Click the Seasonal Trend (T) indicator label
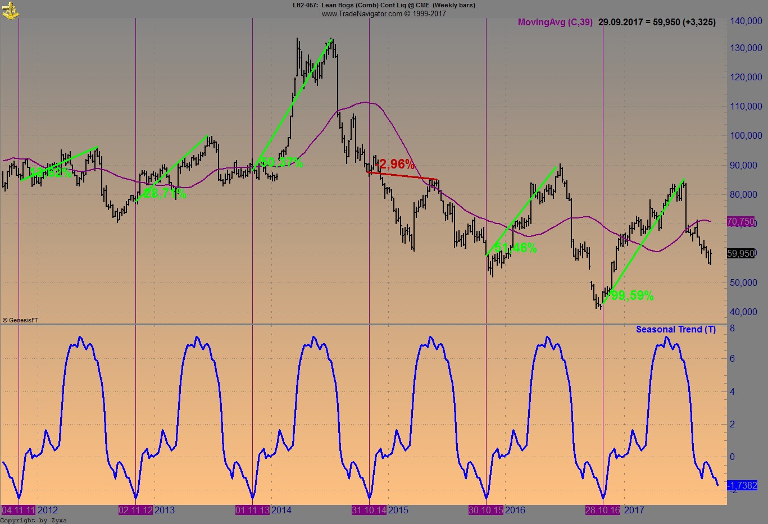 click(x=675, y=329)
